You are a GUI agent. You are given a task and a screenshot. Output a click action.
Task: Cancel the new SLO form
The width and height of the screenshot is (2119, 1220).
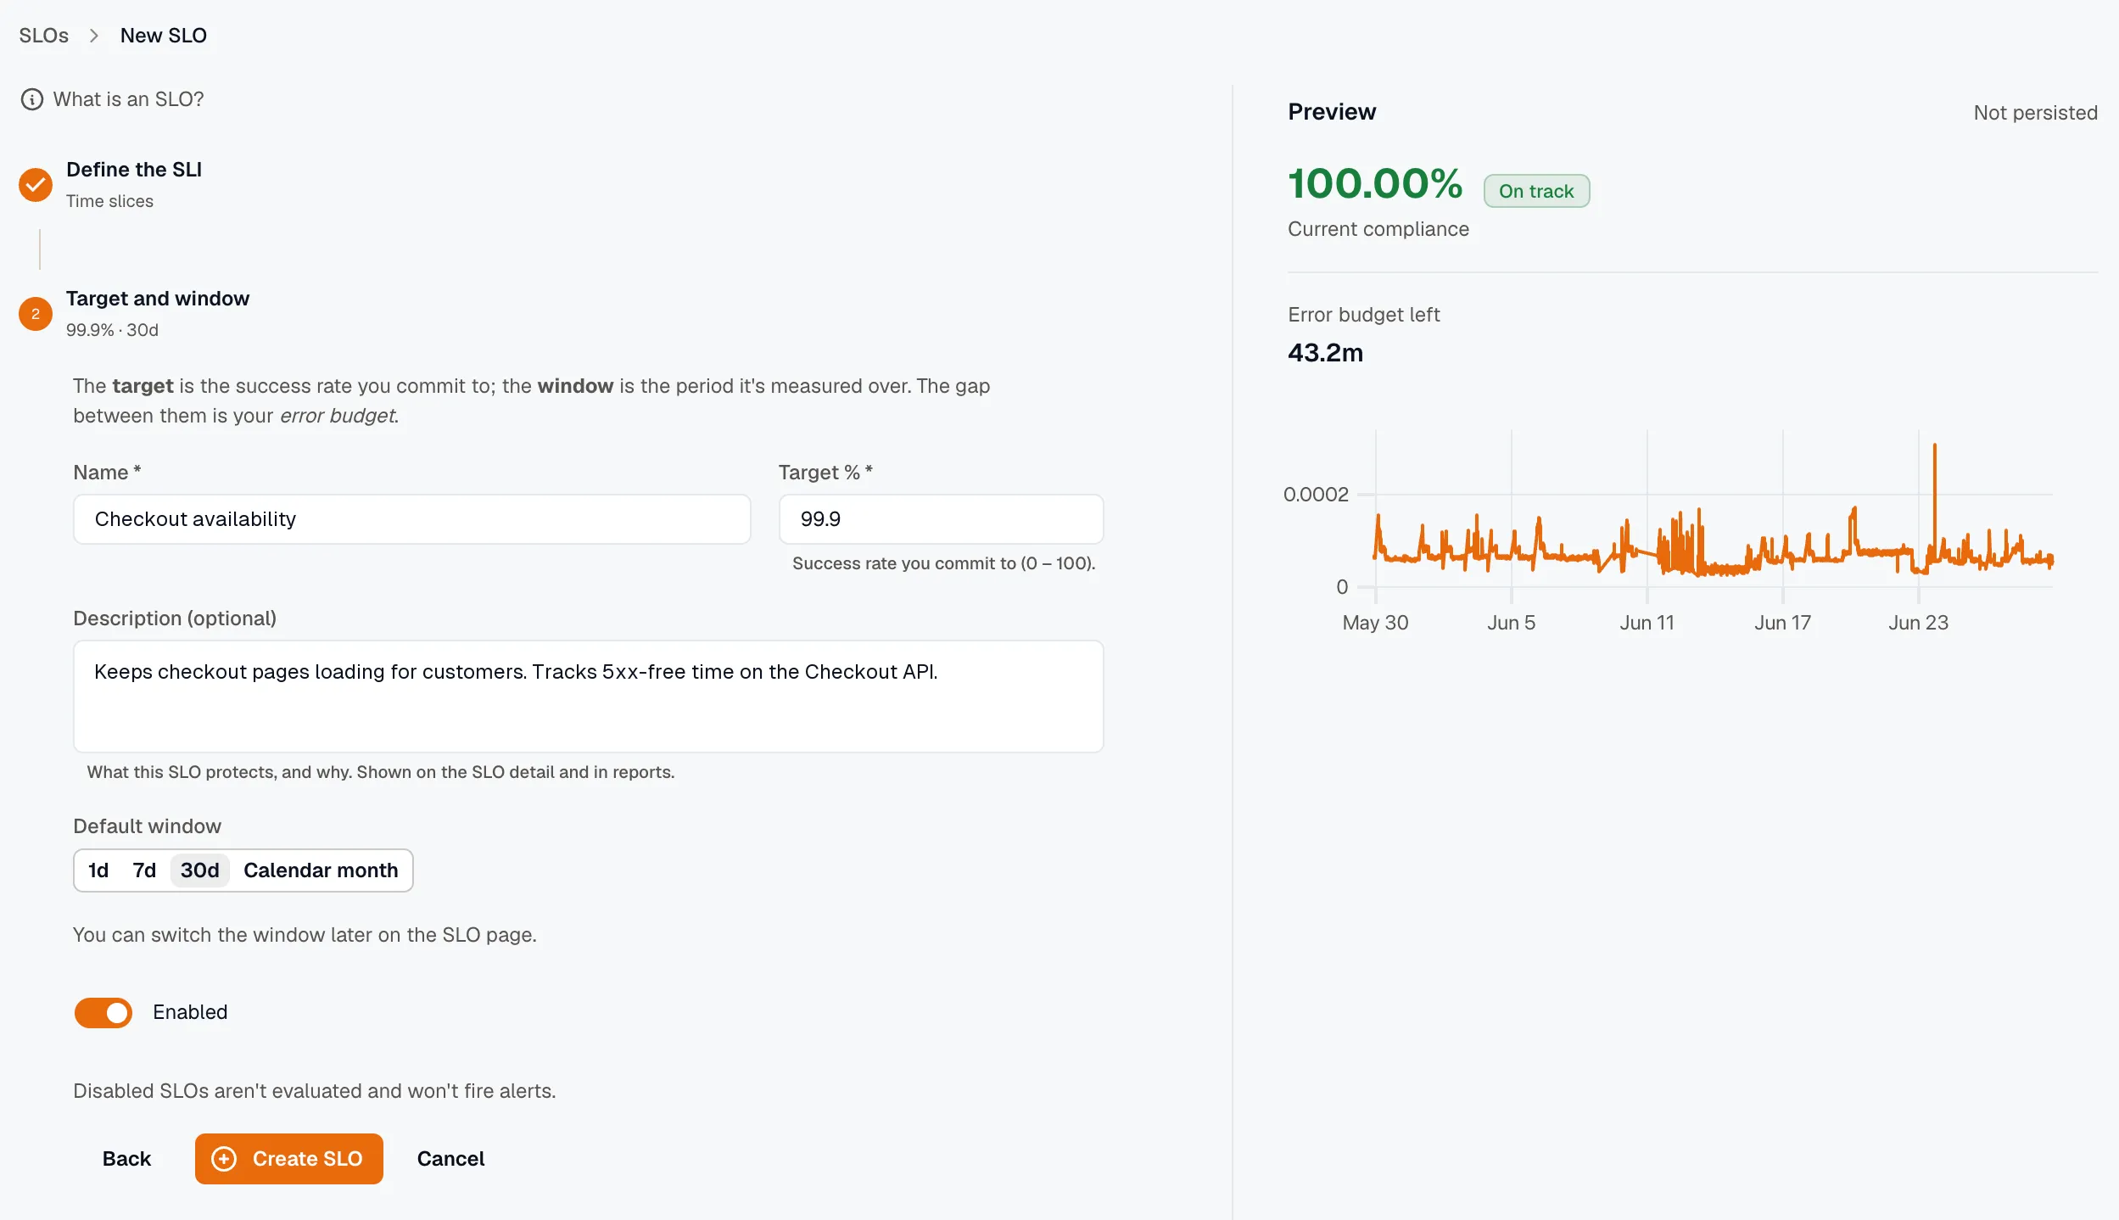tap(450, 1159)
